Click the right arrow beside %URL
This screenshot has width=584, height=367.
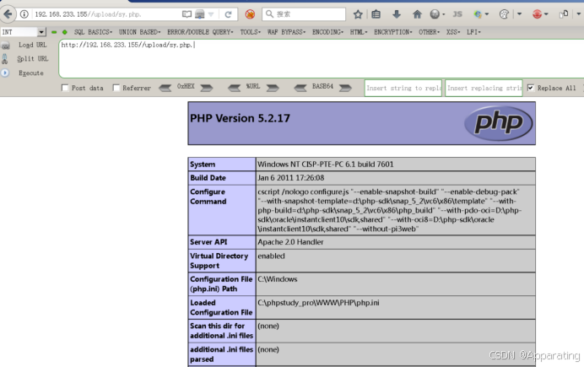273,89
